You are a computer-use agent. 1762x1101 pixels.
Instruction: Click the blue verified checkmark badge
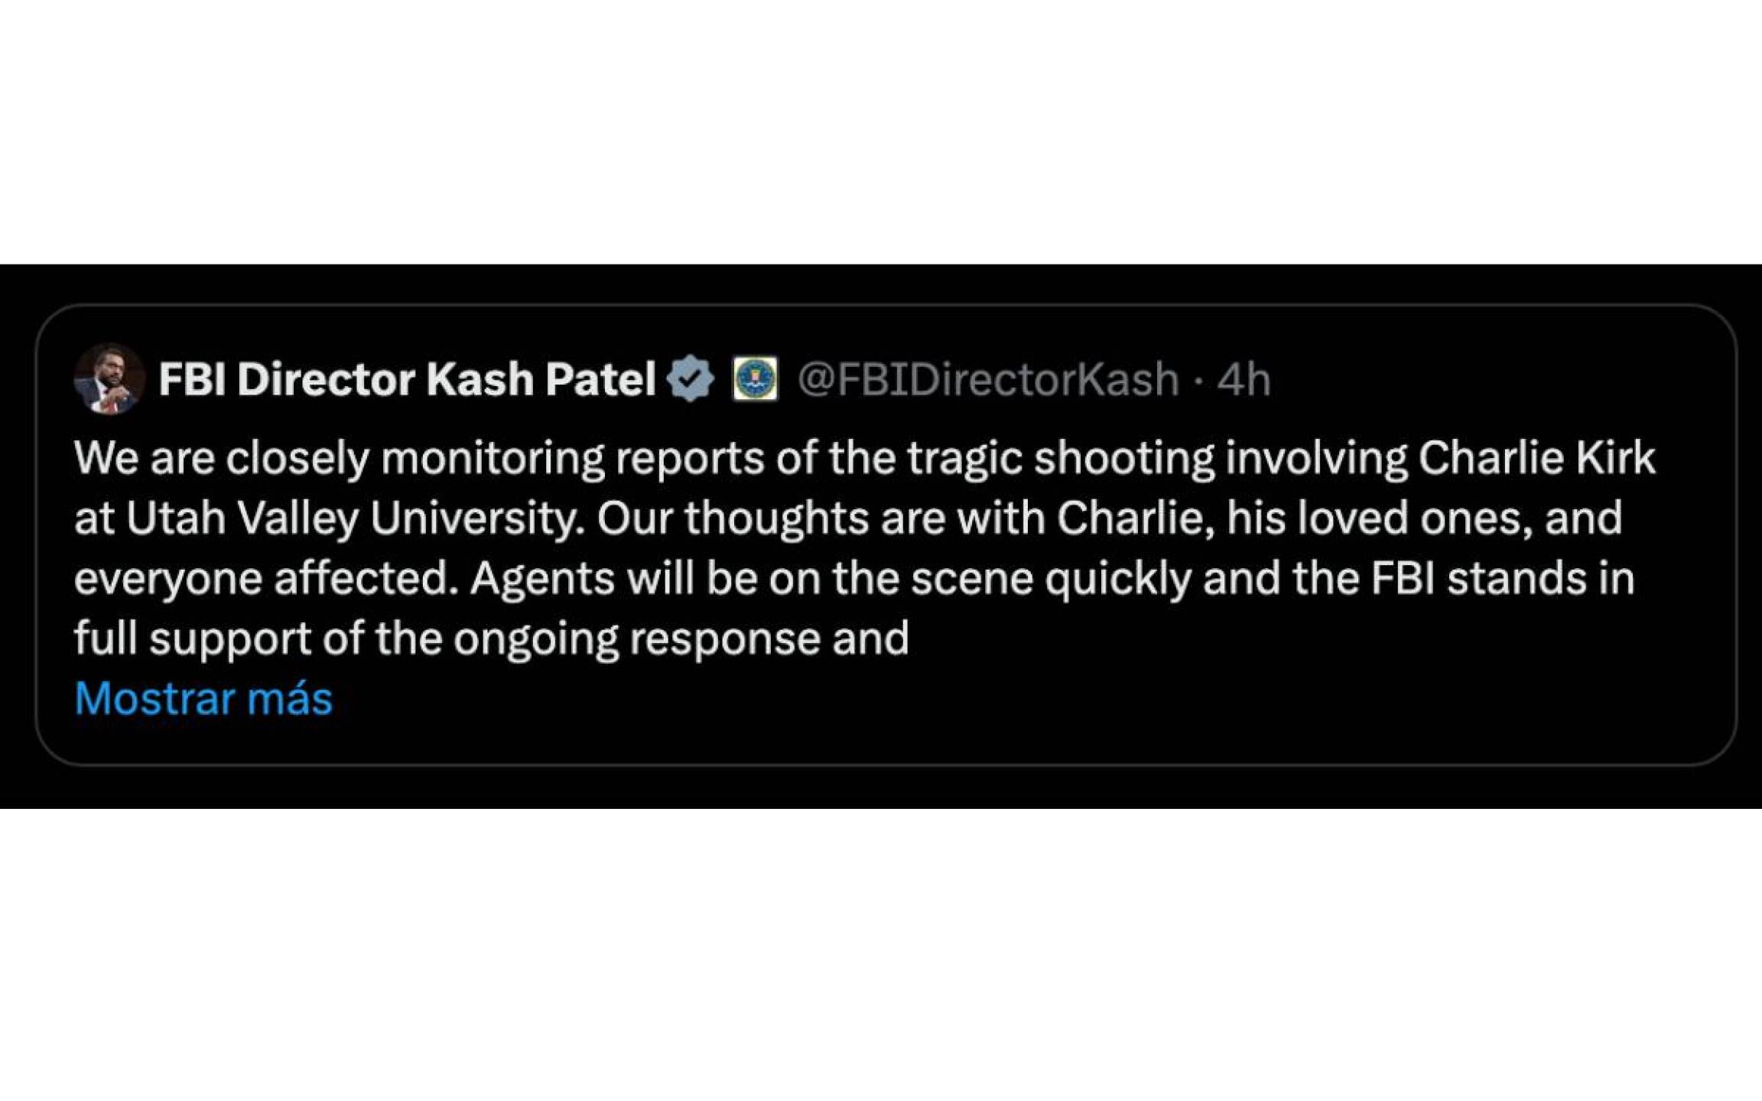[690, 378]
